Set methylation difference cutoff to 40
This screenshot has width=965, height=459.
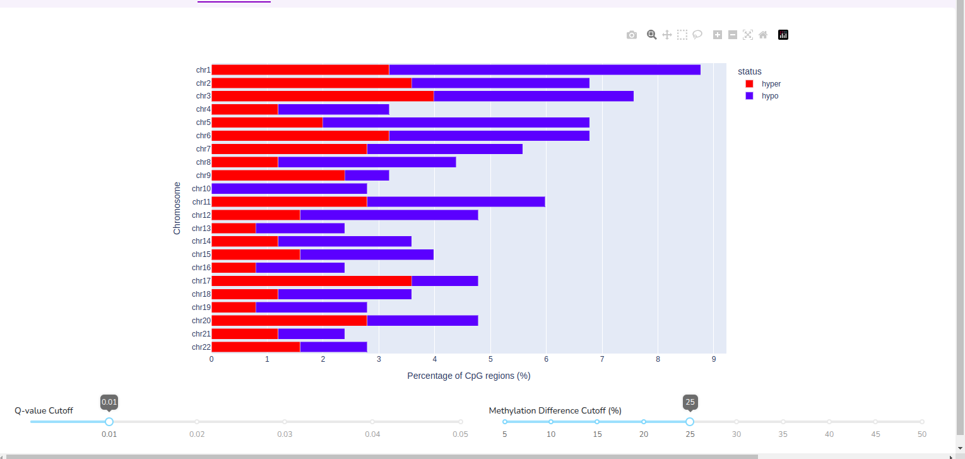(829, 422)
